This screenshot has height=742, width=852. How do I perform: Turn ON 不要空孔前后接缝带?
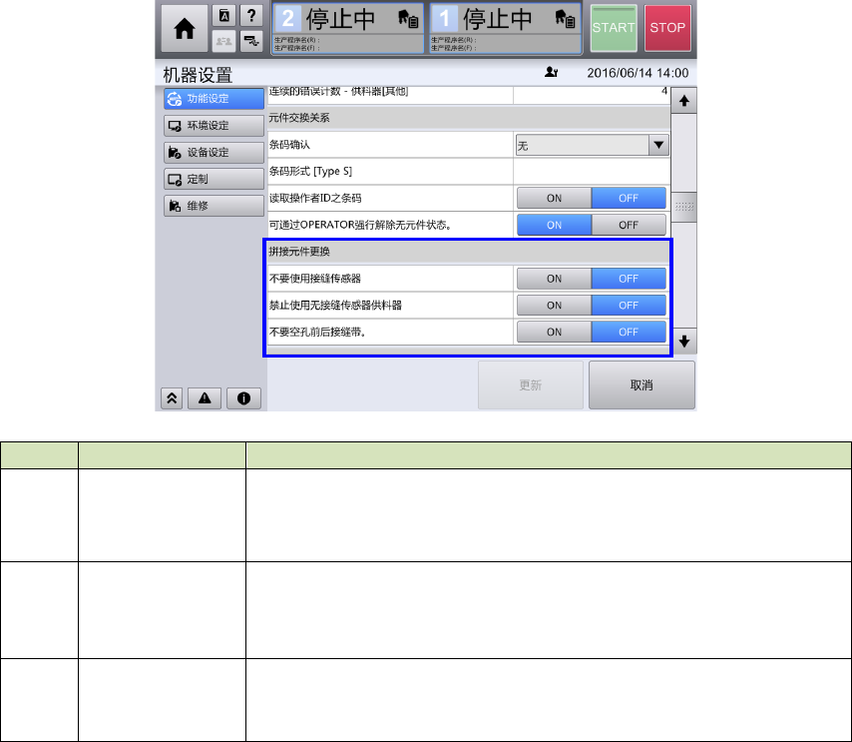click(x=555, y=332)
